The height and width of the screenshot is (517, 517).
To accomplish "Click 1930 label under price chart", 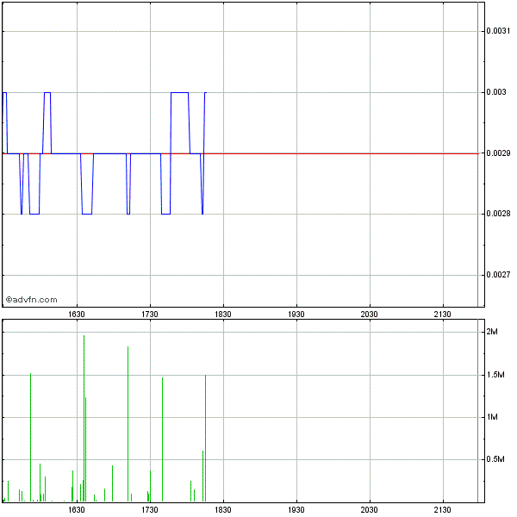I will coord(296,315).
